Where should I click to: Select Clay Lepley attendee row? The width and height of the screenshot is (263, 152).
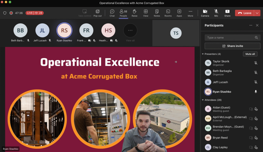pos(232,147)
